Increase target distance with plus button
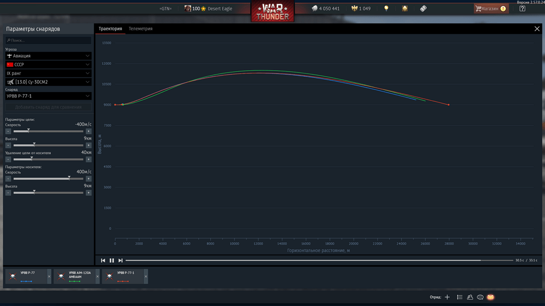 [89, 160]
